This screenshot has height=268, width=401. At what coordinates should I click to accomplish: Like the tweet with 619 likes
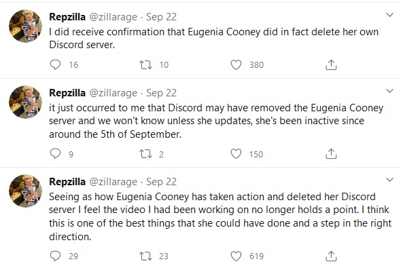(x=236, y=256)
